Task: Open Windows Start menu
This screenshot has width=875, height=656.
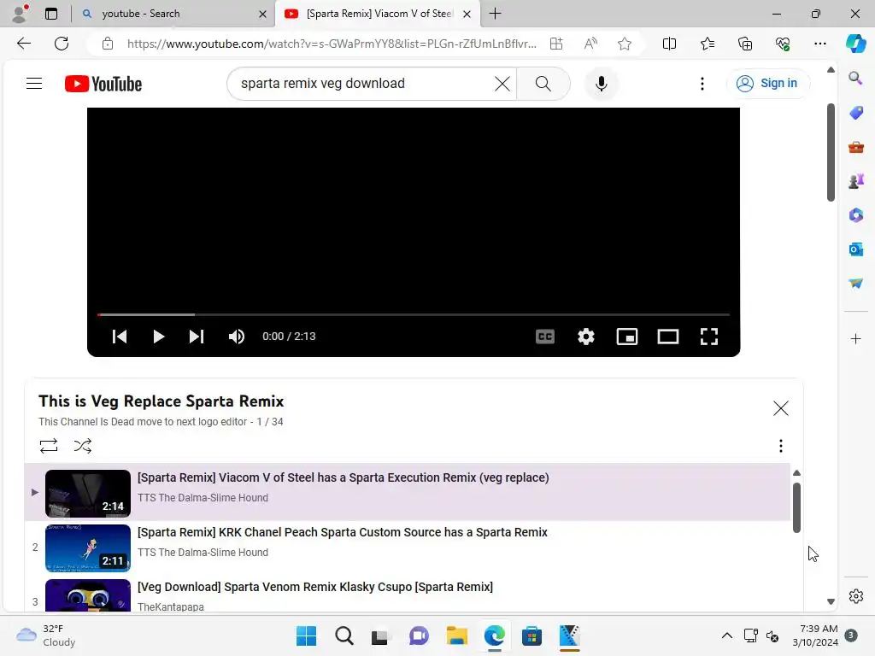Action: point(306,635)
